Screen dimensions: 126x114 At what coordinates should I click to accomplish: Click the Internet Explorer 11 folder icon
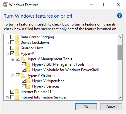tap(17, 92)
